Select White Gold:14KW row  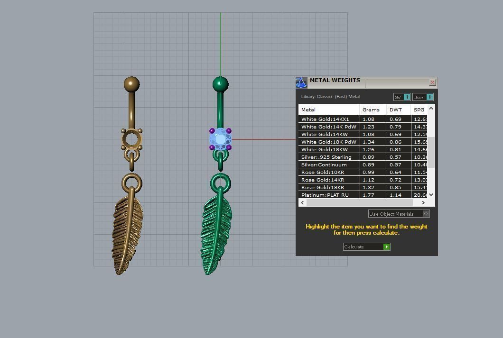363,134
